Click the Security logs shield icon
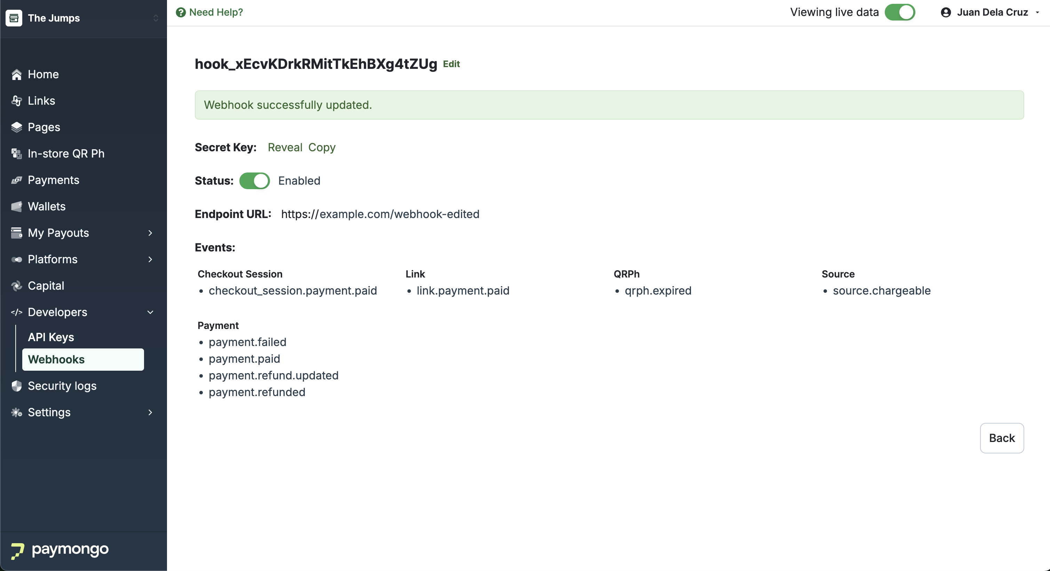The width and height of the screenshot is (1050, 571). tap(16, 386)
